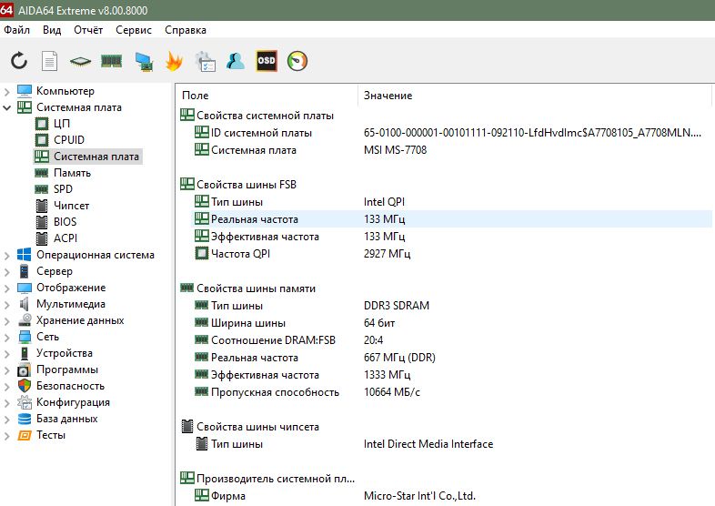Select the highlighted Реальная частота 133 МГц row
The width and height of the screenshot is (715, 506).
pyautogui.click(x=451, y=219)
